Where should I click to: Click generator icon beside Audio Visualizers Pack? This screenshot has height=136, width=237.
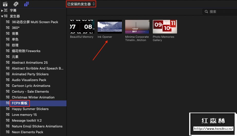tap(8, 80)
